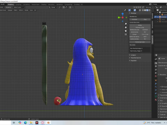Select rendered viewport shading icon
Screen dimensions: 167x125
click(x=149, y=10)
